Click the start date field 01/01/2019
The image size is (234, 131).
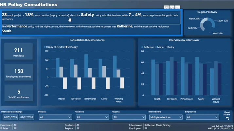coord(10,117)
